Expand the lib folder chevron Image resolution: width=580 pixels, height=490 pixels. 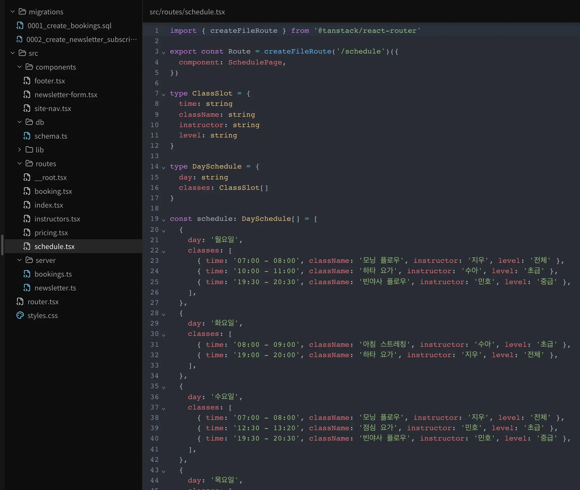coord(20,150)
